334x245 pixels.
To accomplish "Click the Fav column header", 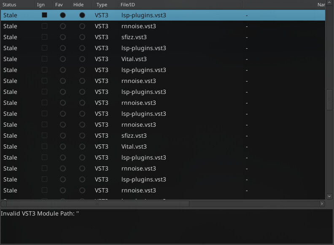I will [x=59, y=5].
